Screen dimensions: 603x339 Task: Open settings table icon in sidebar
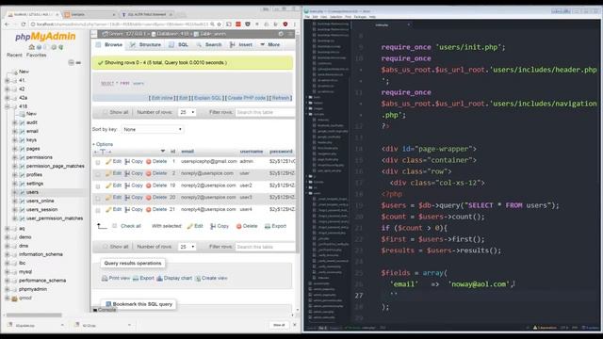point(22,184)
